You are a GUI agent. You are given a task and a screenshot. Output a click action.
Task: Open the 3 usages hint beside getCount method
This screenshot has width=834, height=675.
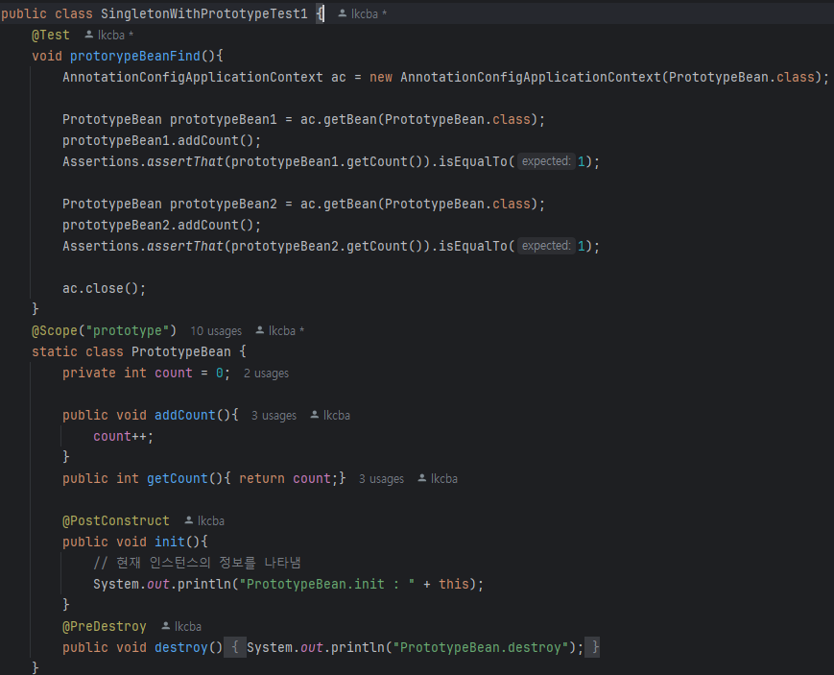[381, 478]
